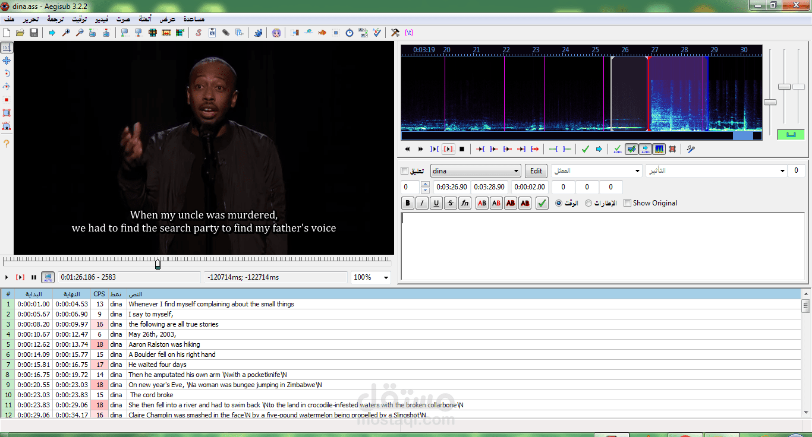Select the الإطارات frames radio button

[588, 203]
